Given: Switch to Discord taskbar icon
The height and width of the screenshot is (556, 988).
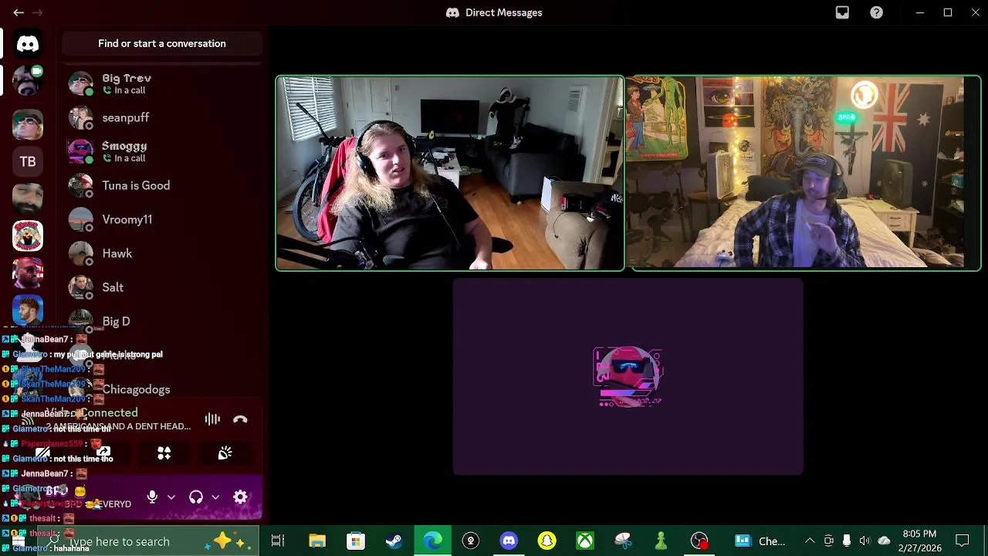Looking at the screenshot, I should pos(509,541).
